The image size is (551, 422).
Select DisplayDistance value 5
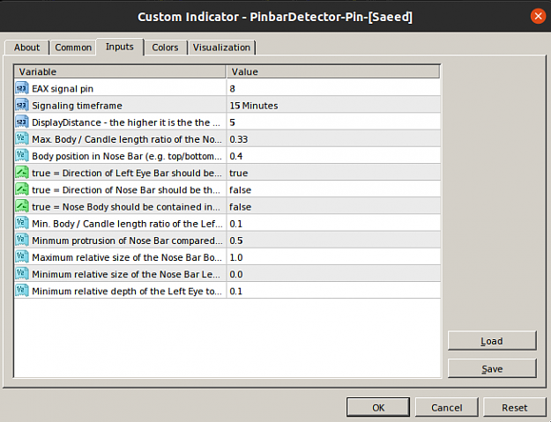(333, 122)
